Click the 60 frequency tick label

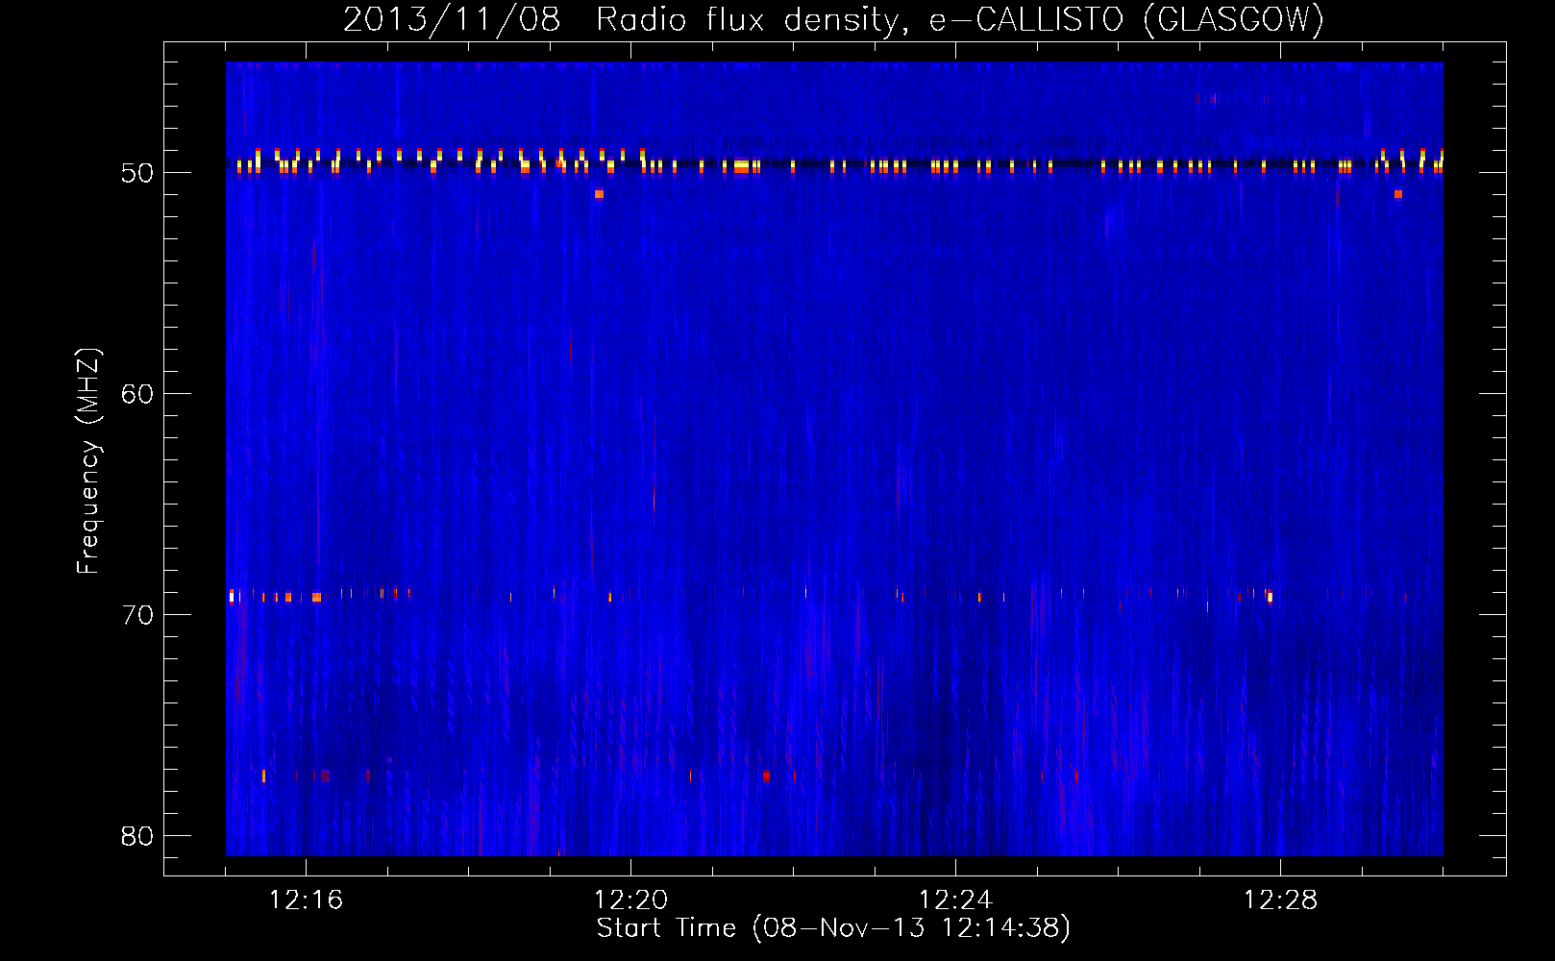[x=137, y=394]
